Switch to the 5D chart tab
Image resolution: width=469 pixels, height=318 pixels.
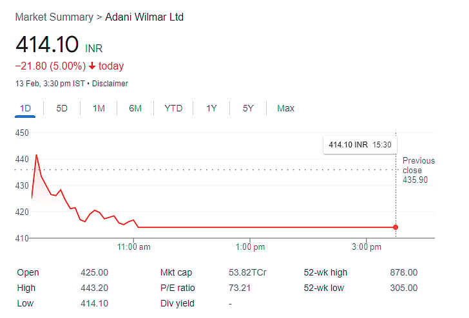click(x=62, y=108)
